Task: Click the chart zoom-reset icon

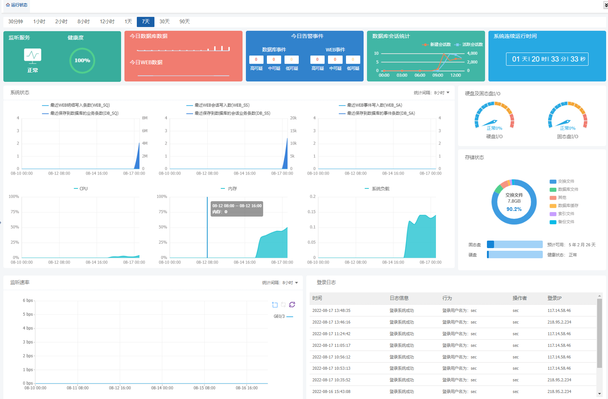Action: [283, 305]
